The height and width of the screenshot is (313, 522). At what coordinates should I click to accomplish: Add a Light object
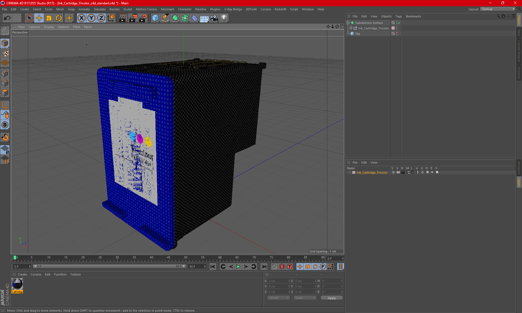pos(224,18)
